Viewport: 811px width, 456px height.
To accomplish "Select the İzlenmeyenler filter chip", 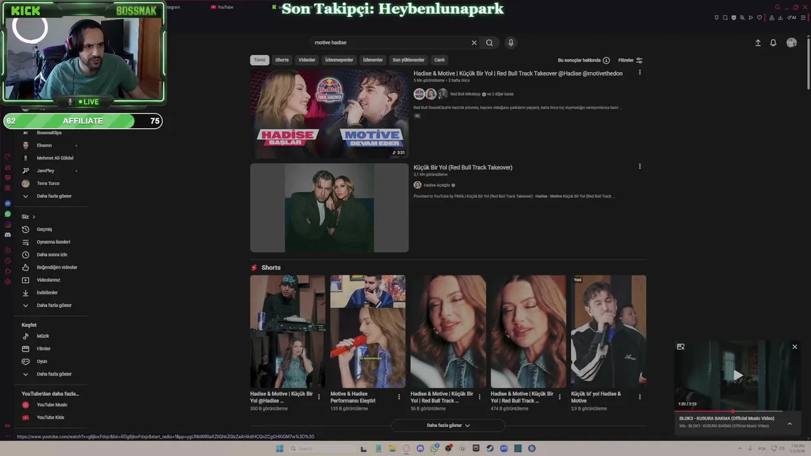I will (339, 60).
